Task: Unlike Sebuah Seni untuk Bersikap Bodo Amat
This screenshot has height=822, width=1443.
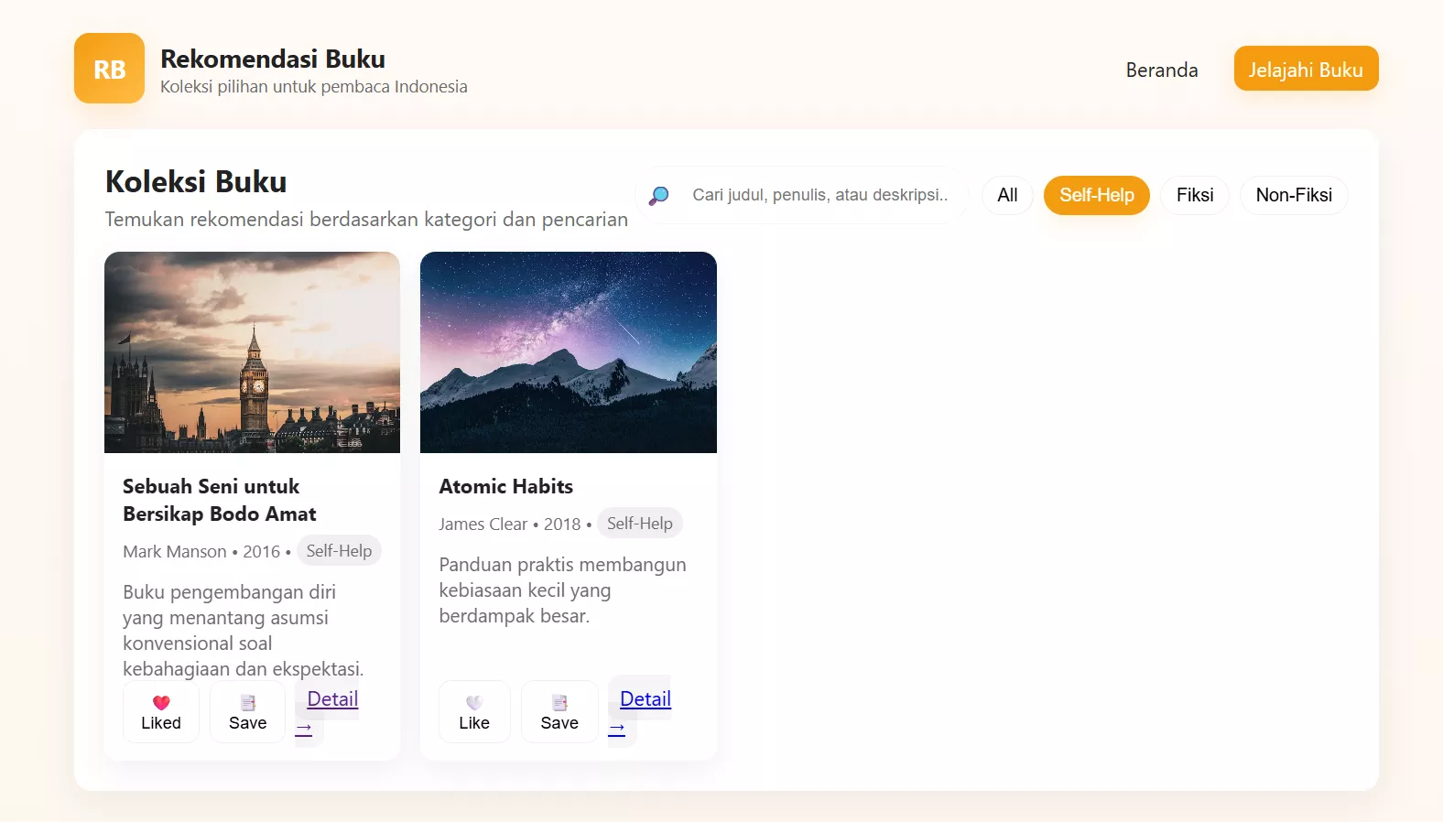Action: [161, 712]
